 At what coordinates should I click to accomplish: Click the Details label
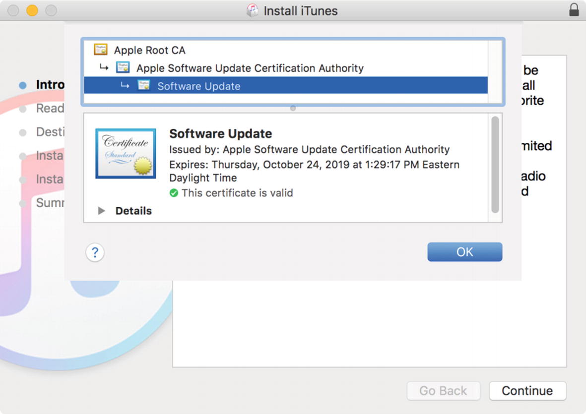(133, 211)
